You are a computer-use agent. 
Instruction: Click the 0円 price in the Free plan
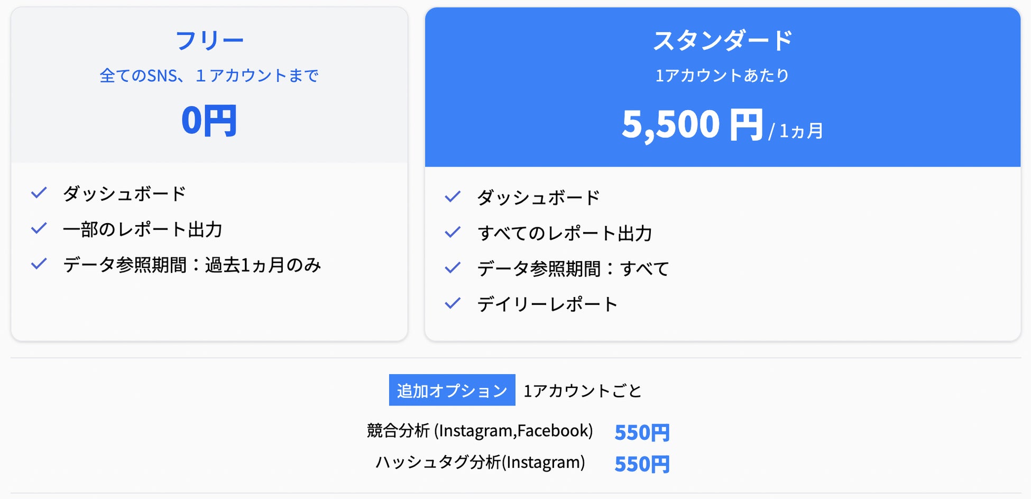(x=209, y=121)
